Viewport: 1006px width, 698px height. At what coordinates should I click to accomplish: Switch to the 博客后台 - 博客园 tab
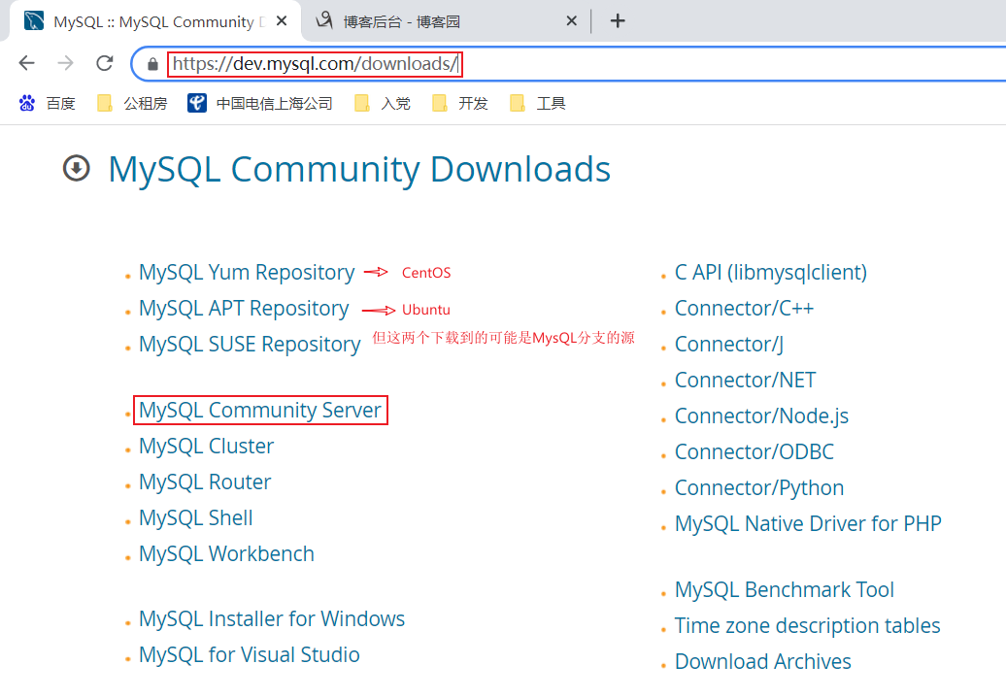point(447,21)
